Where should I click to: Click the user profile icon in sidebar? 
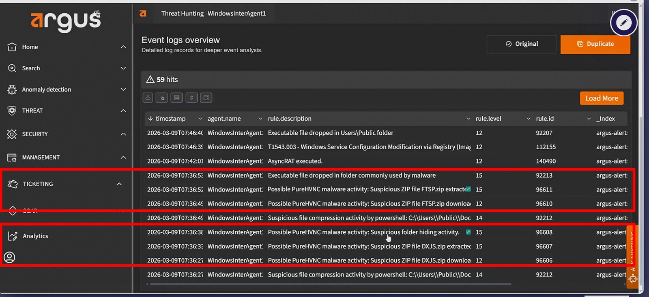9,257
